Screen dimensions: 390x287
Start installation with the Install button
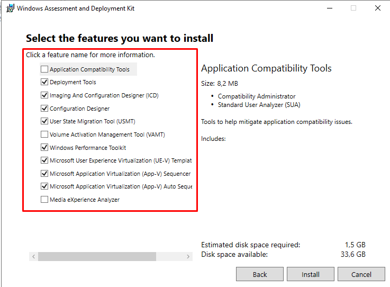tap(311, 274)
